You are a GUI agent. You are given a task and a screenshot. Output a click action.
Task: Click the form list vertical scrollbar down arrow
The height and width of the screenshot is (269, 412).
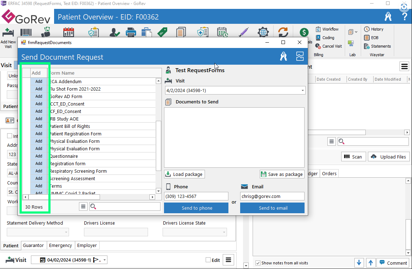pyautogui.click(x=158, y=191)
